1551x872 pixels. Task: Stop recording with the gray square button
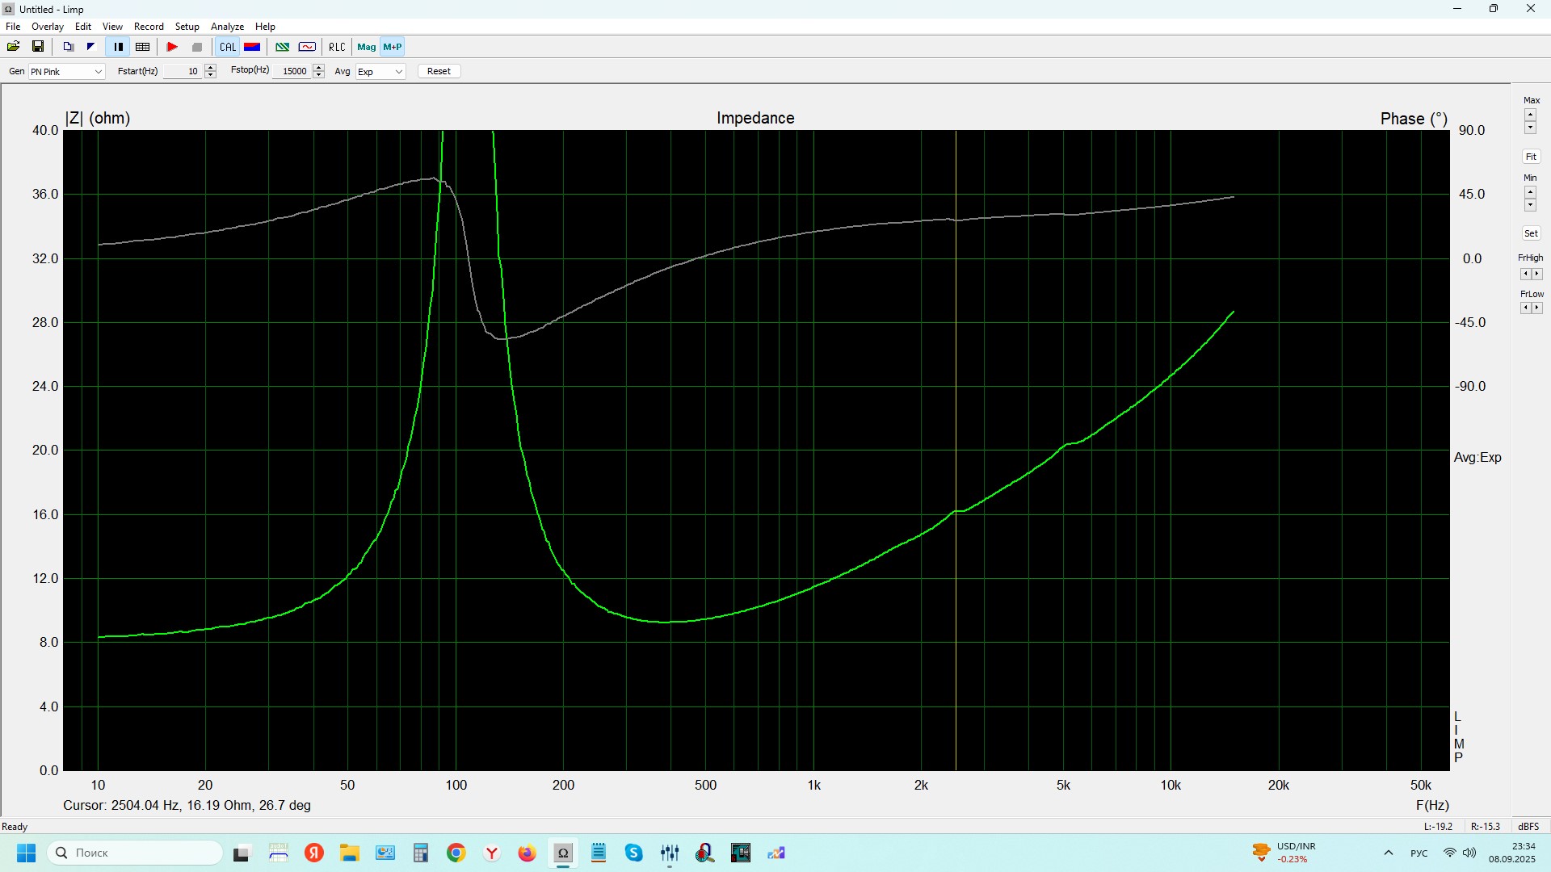[197, 47]
